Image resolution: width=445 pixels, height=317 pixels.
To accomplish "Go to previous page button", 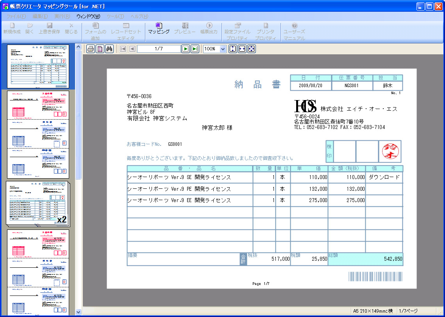I will coord(132,49).
